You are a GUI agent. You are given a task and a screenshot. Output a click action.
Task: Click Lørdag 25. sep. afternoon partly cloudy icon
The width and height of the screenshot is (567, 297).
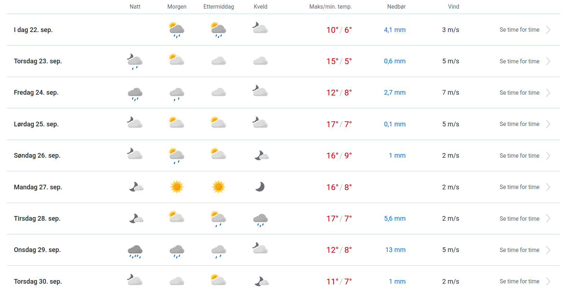219,123
